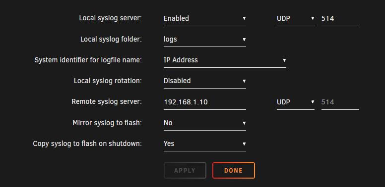
Task: Expand the Local syslog folder dropdown showing logs
Action: click(205, 40)
